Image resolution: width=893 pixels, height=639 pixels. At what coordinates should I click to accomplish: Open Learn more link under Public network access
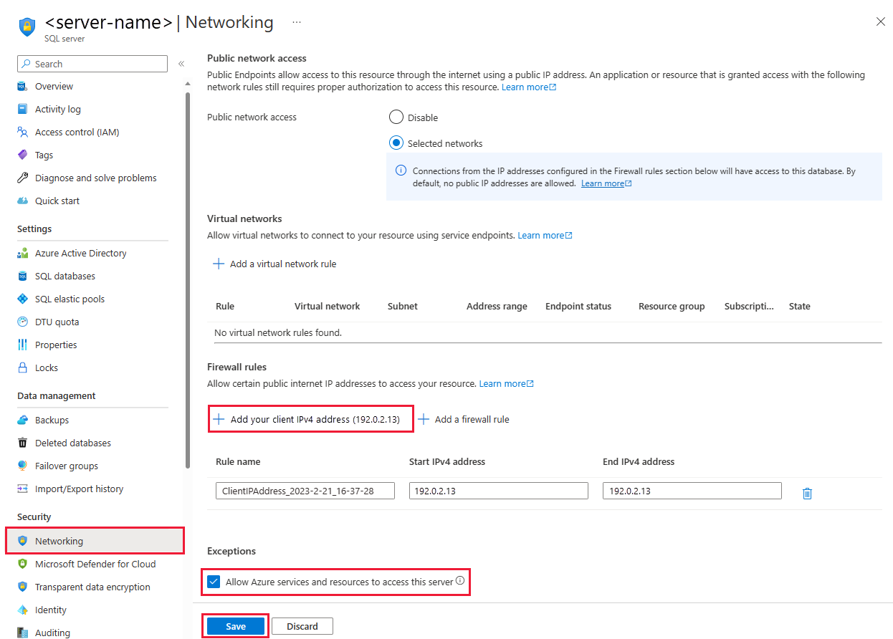pos(529,87)
